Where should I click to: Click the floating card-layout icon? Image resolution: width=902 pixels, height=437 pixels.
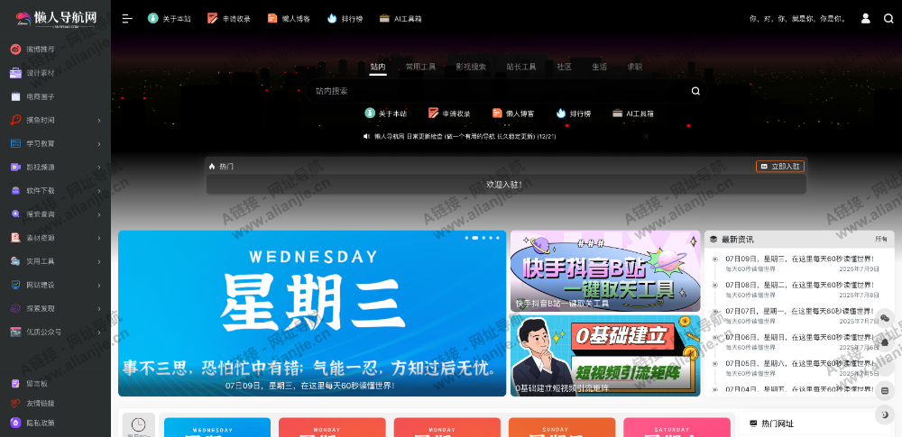[x=885, y=390]
